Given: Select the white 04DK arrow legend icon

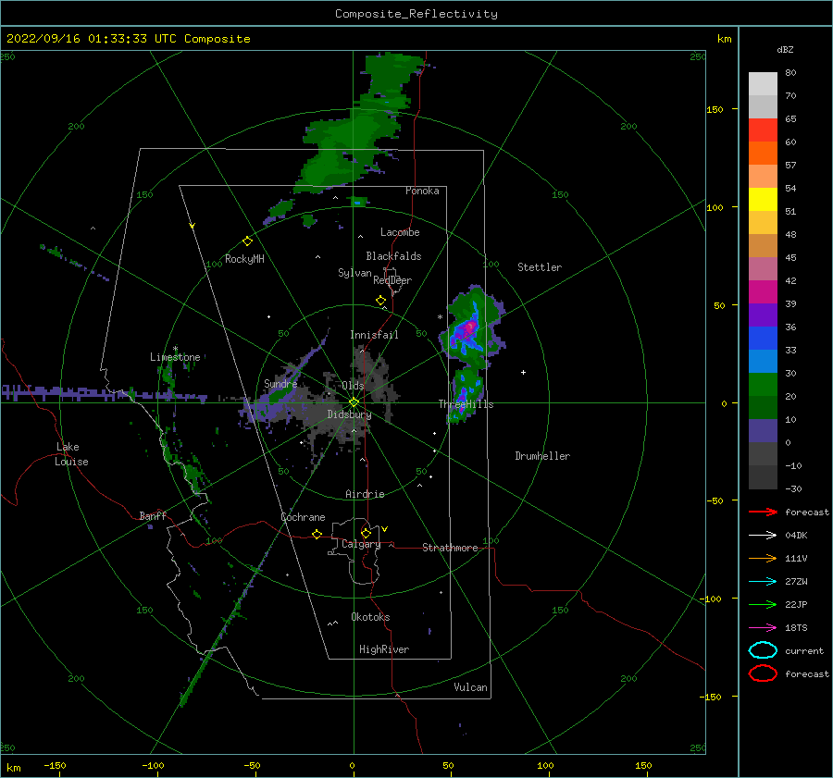Looking at the screenshot, I should coord(763,536).
